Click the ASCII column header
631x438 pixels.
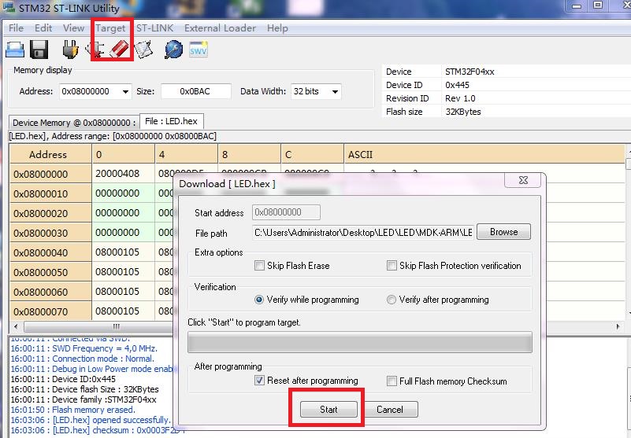click(485, 155)
